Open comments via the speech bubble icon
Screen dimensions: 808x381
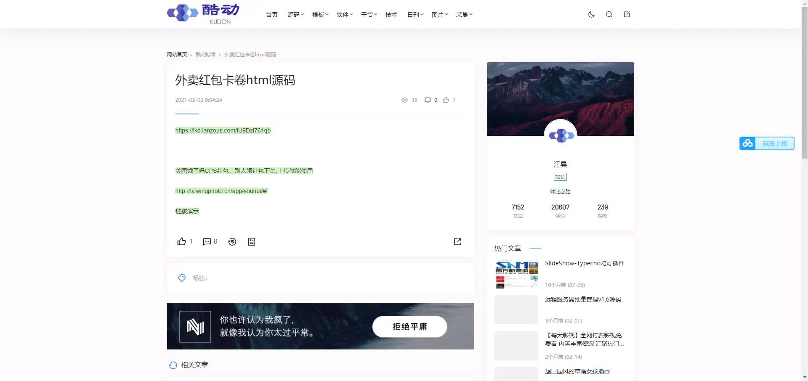(207, 241)
